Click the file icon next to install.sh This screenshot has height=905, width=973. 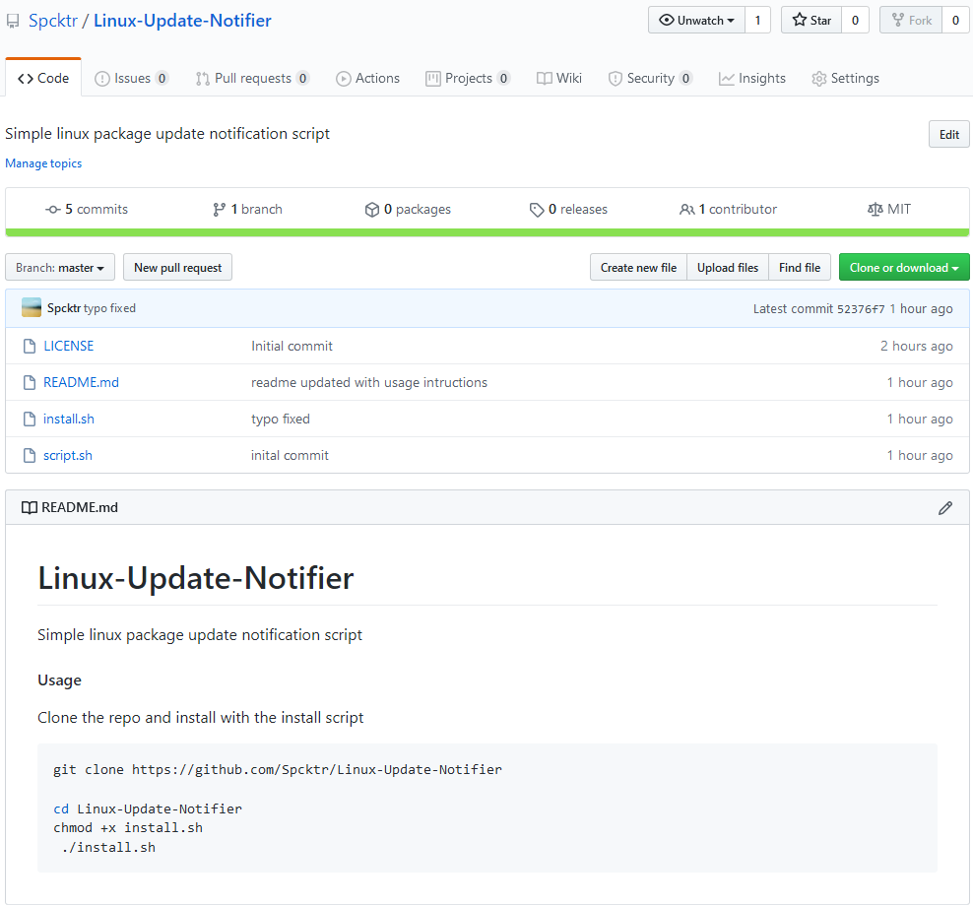[x=30, y=419]
